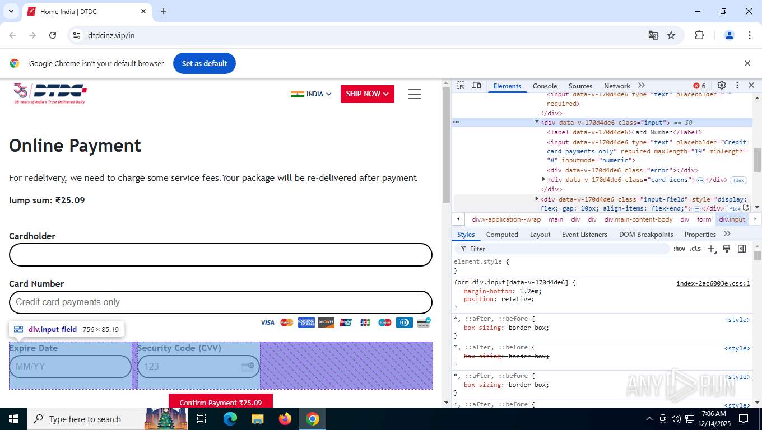
Task: Open Microsoft Edge from the taskbar
Action: (x=230, y=419)
